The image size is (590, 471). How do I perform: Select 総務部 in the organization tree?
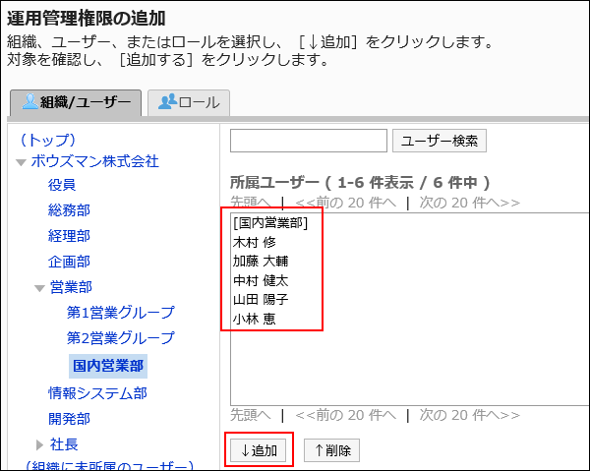(69, 210)
